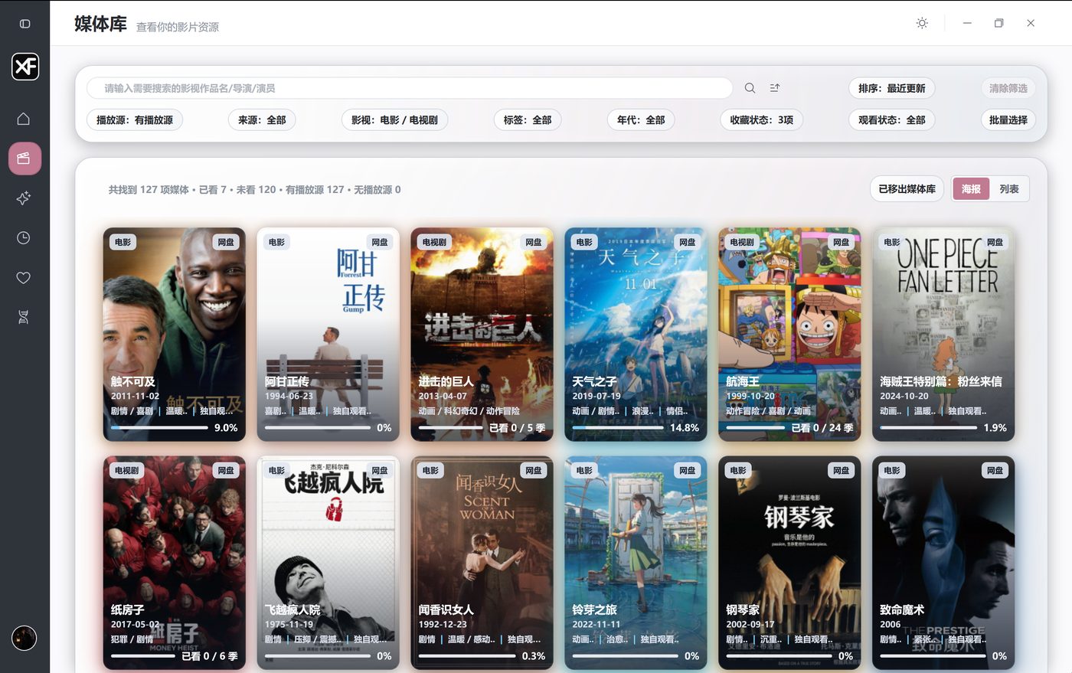This screenshot has height=673, width=1072.
Task: Click the 清除筛选 button
Action: point(1008,88)
